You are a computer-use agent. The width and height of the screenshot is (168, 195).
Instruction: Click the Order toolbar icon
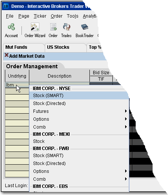point(53,30)
